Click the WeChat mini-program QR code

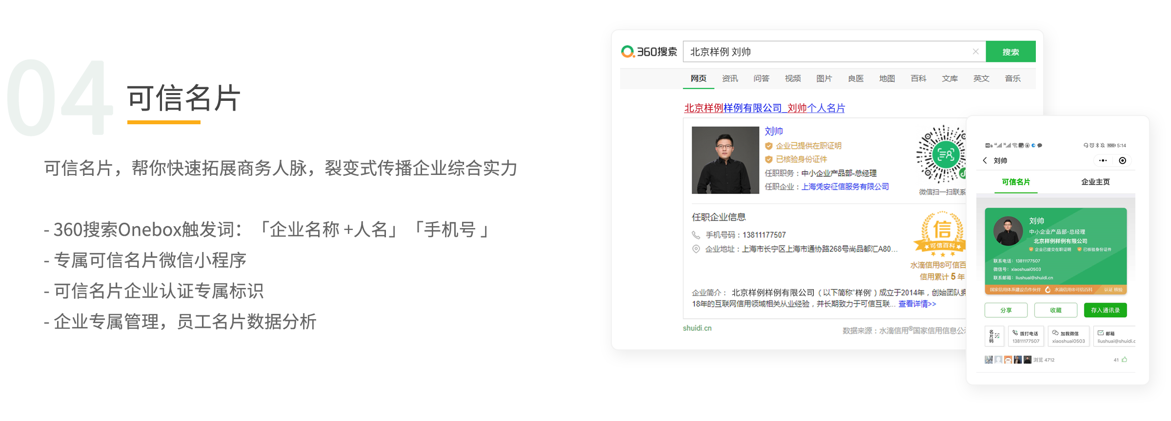click(x=942, y=154)
